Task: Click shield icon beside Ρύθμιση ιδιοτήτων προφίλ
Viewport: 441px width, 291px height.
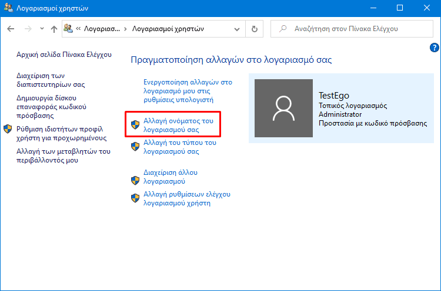Action: tap(8, 129)
